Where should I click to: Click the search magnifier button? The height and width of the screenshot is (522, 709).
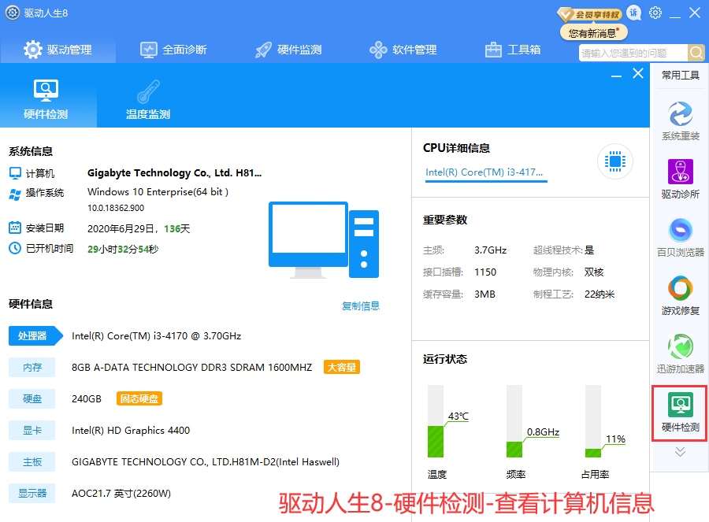[696, 53]
